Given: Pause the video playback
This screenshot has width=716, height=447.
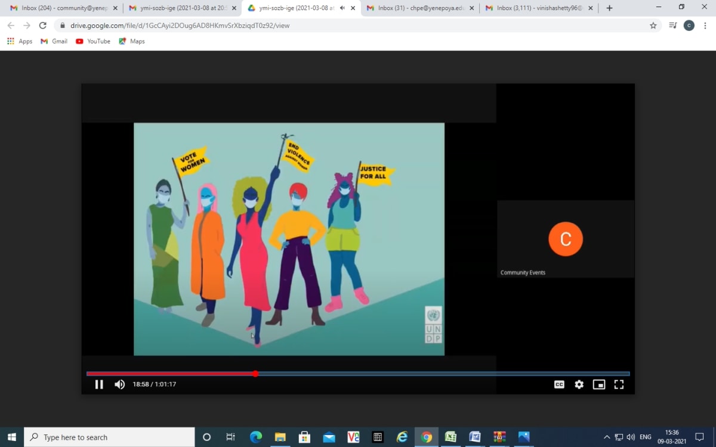Looking at the screenshot, I should (99, 384).
